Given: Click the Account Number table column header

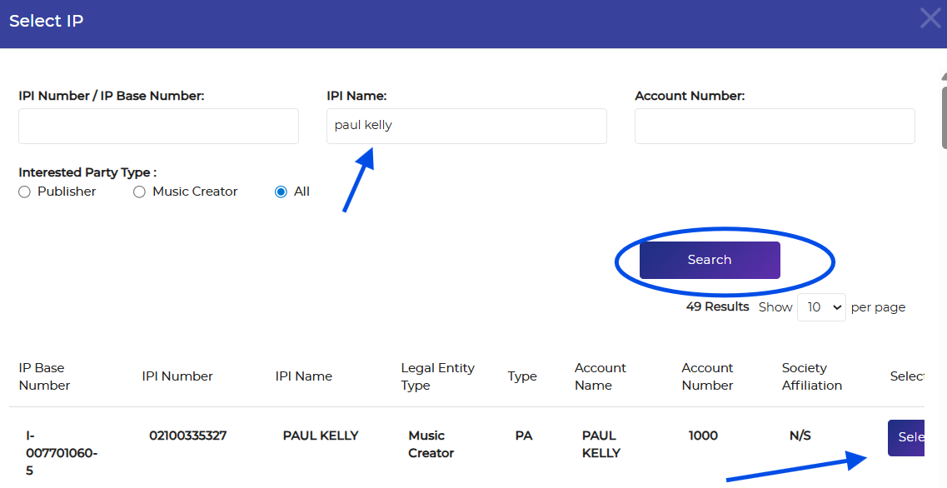Looking at the screenshot, I should (707, 376).
